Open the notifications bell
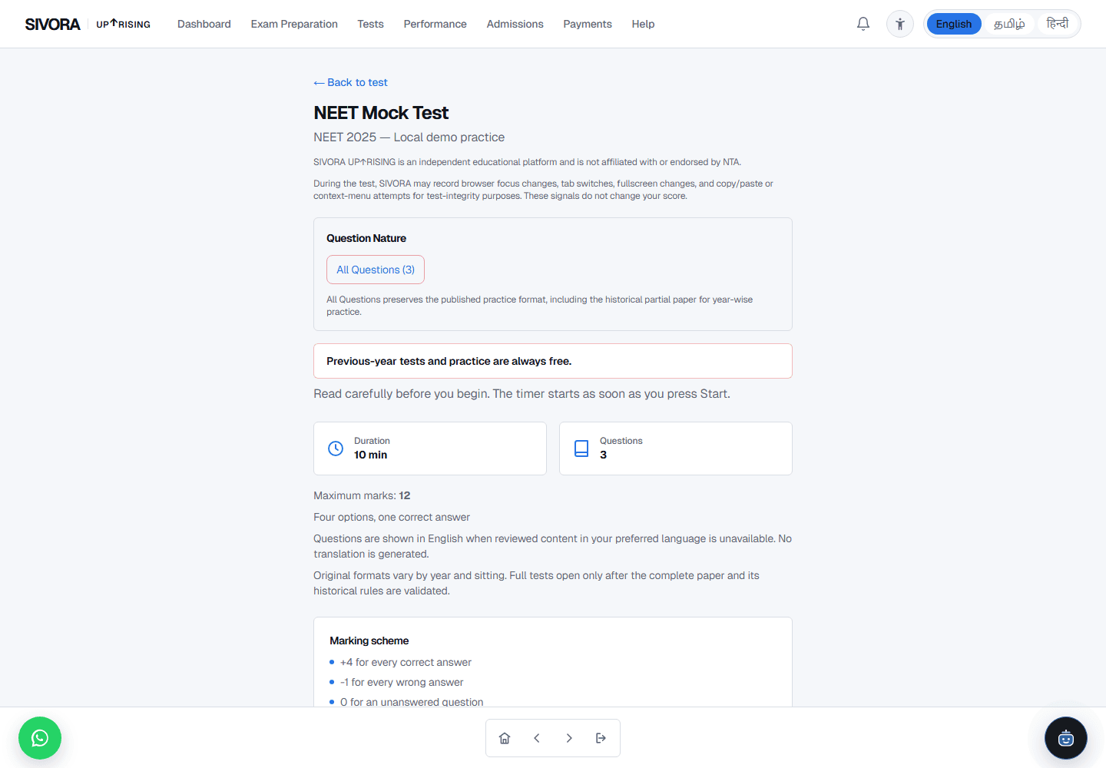The height and width of the screenshot is (768, 1106). (863, 24)
